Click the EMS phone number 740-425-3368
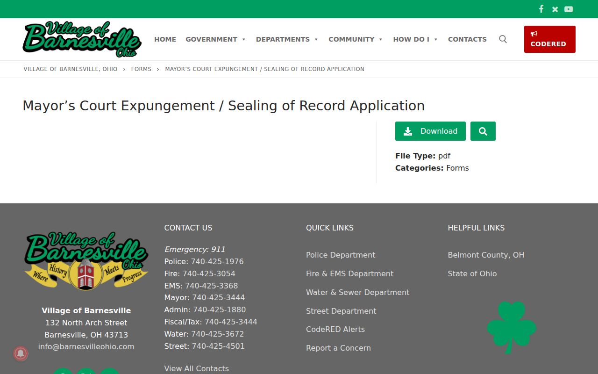The width and height of the screenshot is (598, 374). [212, 286]
